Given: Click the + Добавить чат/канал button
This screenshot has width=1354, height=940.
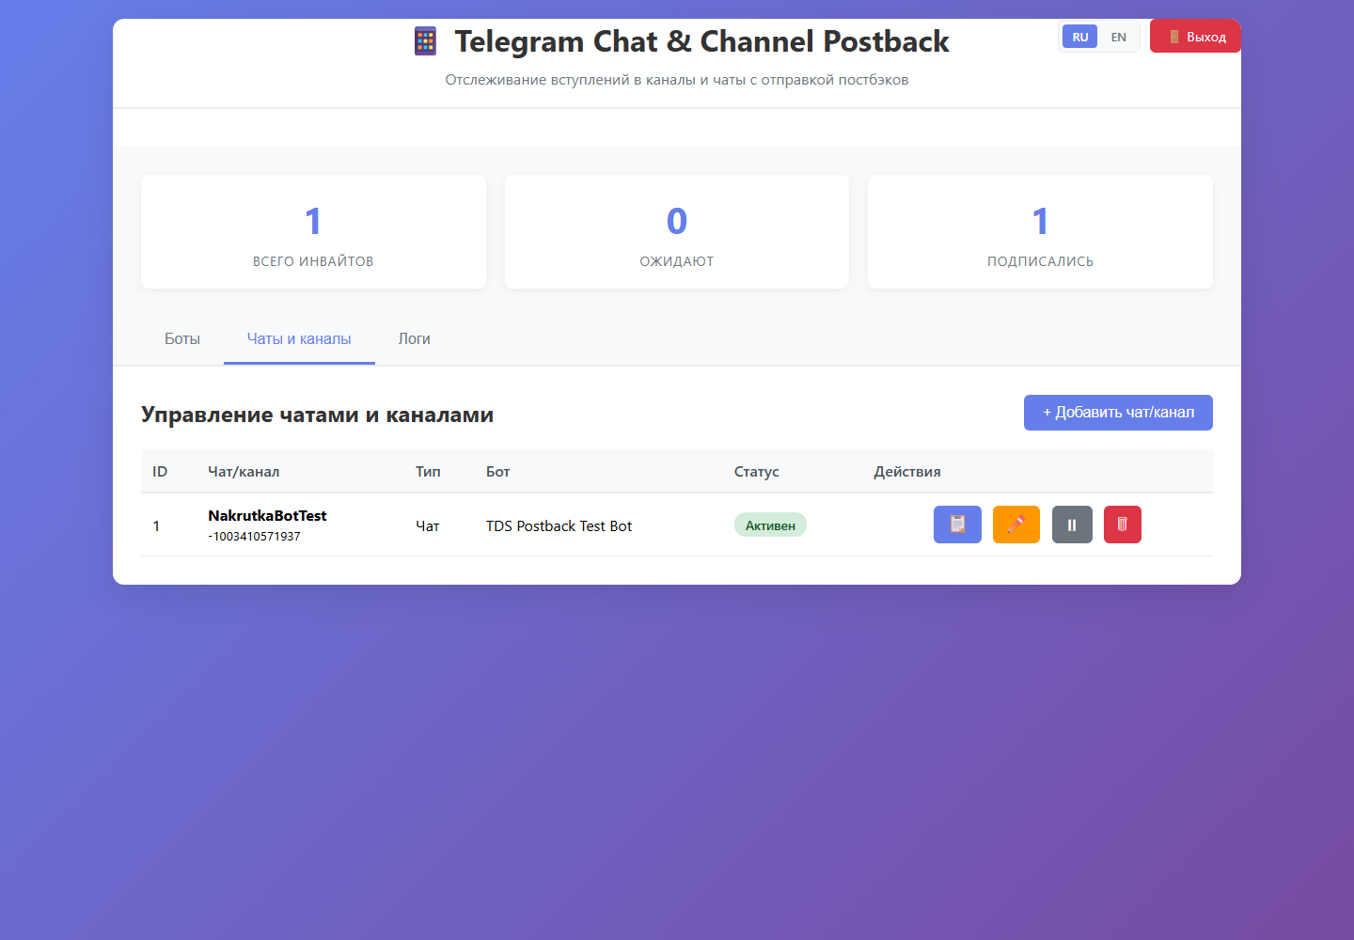Looking at the screenshot, I should tap(1118, 413).
